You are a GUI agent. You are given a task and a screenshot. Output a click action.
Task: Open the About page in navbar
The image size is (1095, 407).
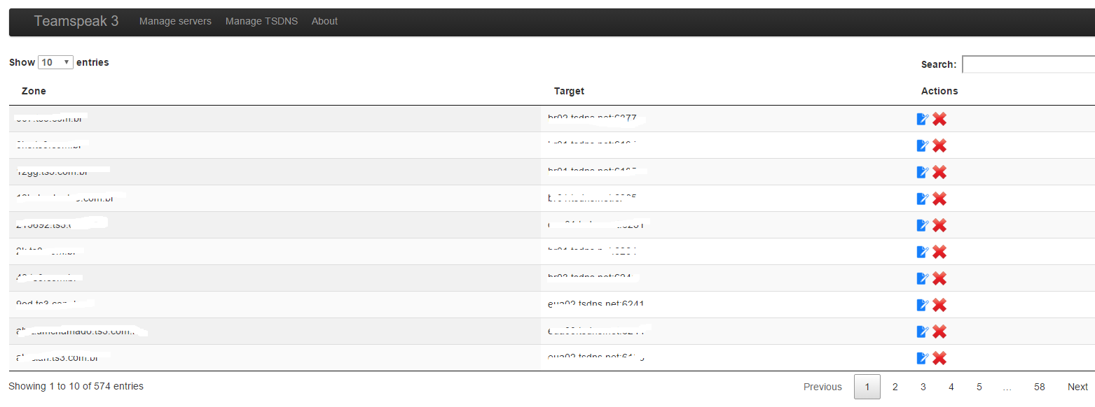[324, 21]
